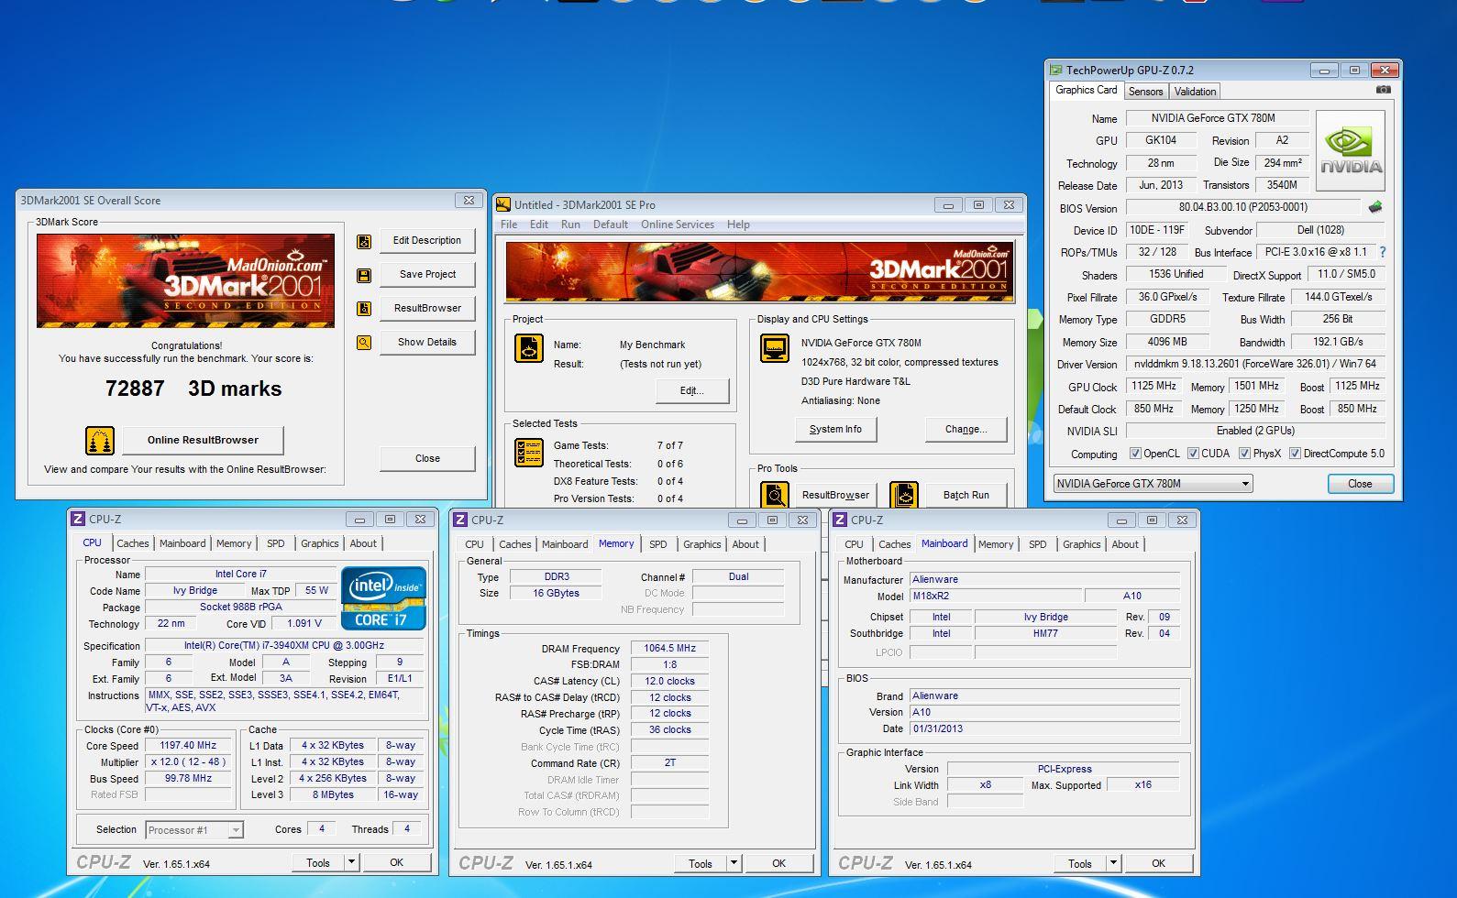Image resolution: width=1457 pixels, height=898 pixels.
Task: Open the Run menu in 3DMark
Action: (x=570, y=224)
